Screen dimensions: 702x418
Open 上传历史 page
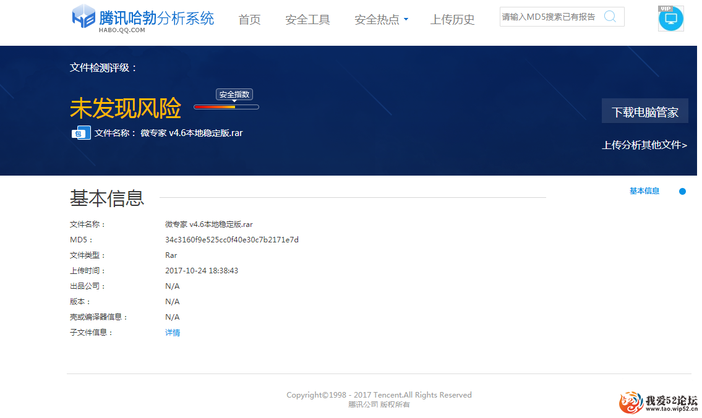452,20
